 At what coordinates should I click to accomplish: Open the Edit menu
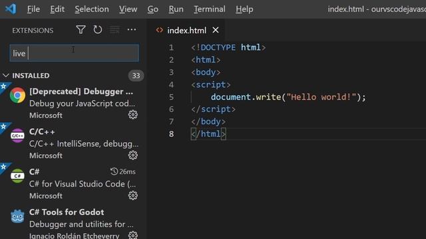57,9
